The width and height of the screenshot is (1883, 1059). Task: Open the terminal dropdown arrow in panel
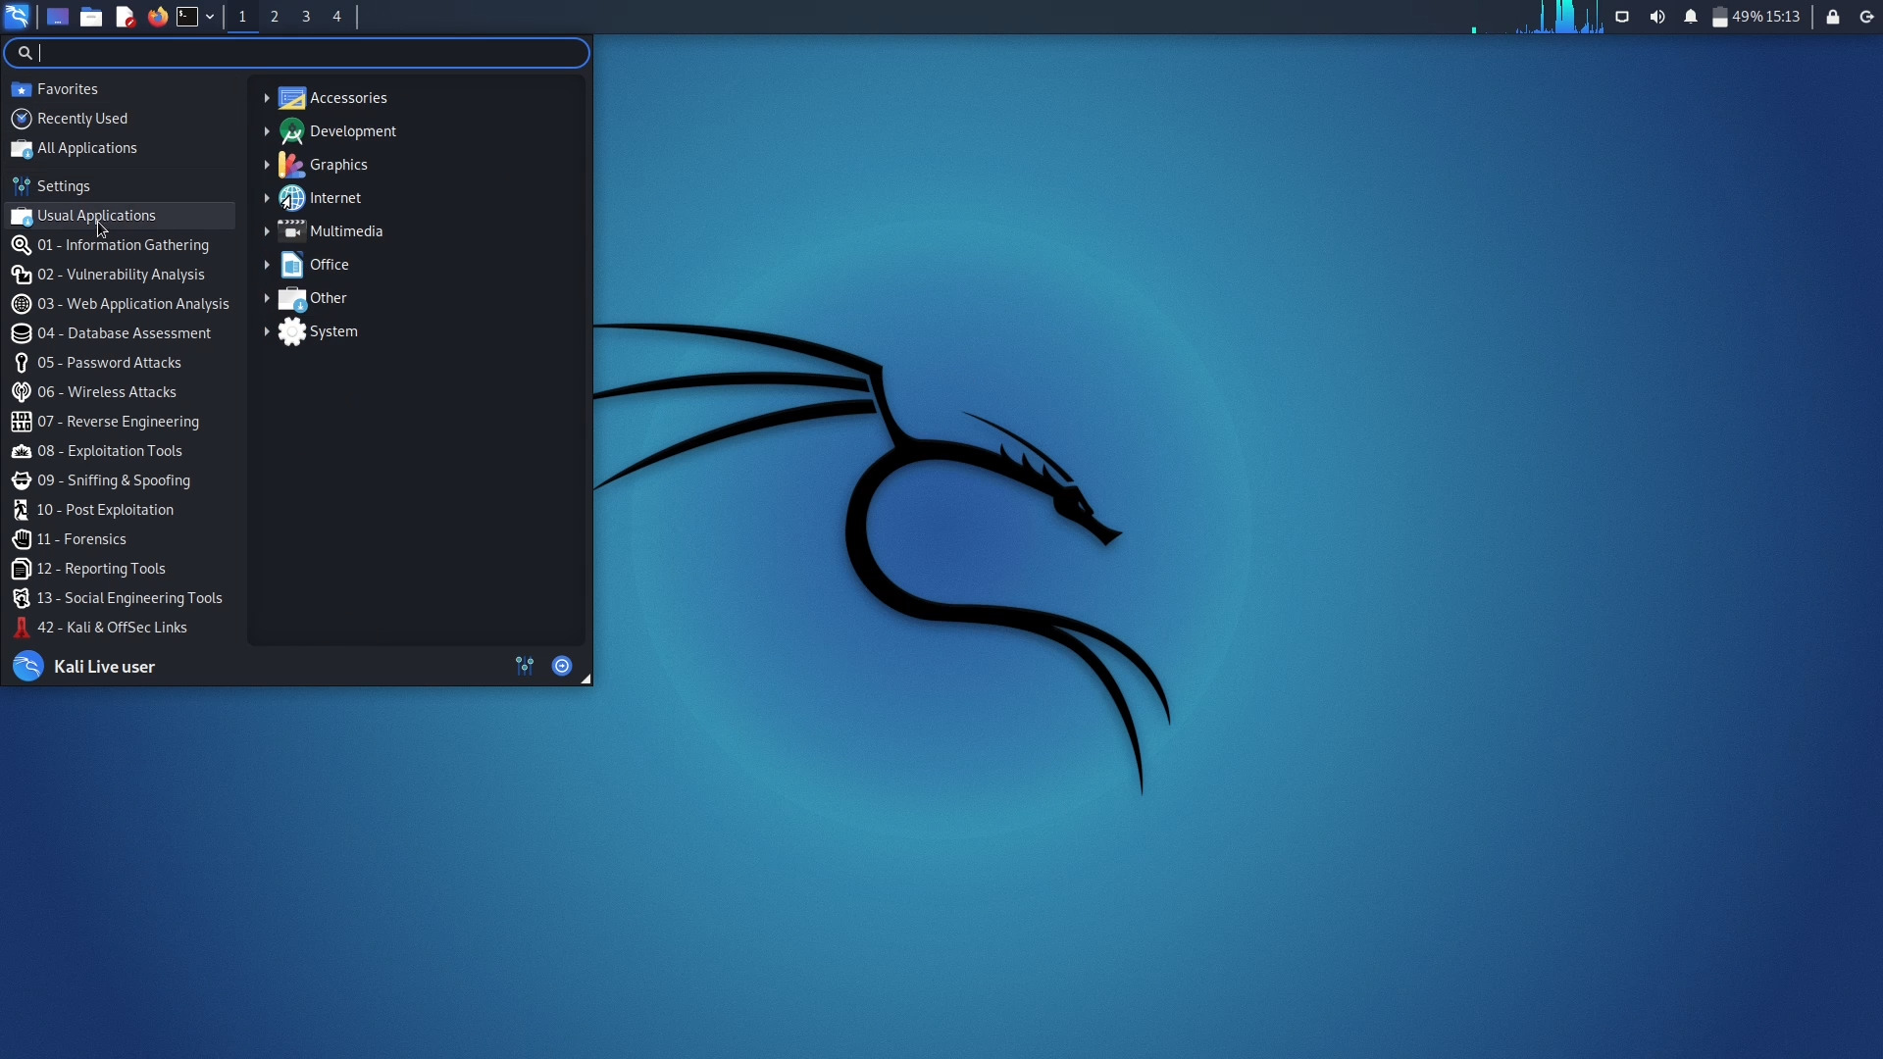[x=210, y=17]
